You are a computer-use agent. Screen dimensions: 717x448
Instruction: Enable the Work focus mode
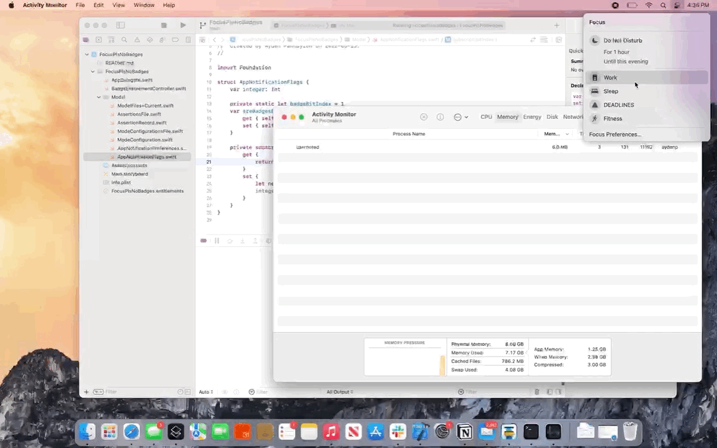(x=646, y=77)
